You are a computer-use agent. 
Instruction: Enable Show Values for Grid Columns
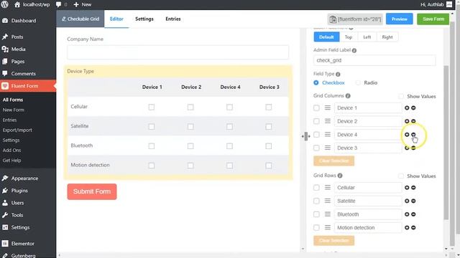pyautogui.click(x=401, y=96)
